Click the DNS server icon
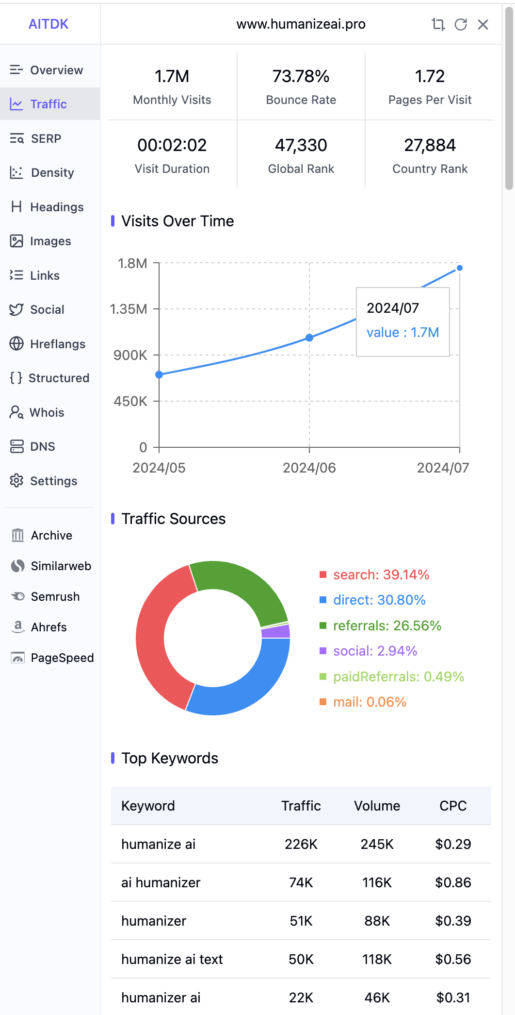 click(16, 446)
